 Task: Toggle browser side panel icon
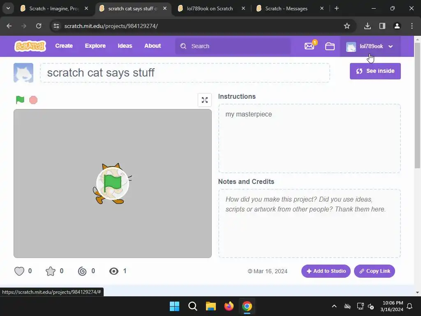[x=382, y=26]
